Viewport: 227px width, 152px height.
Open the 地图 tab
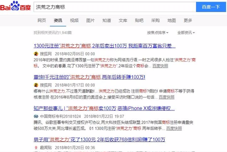pyautogui.click(x=172, y=21)
